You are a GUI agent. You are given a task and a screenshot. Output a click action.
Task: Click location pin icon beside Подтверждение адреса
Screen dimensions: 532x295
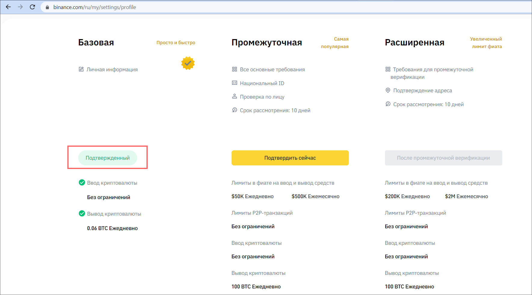tap(388, 90)
